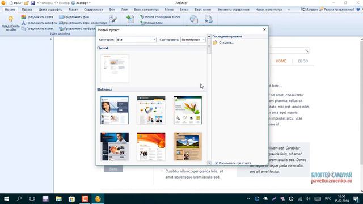Click Новый блок in ribbon
The height and width of the screenshot is (204, 363).
[151, 23]
